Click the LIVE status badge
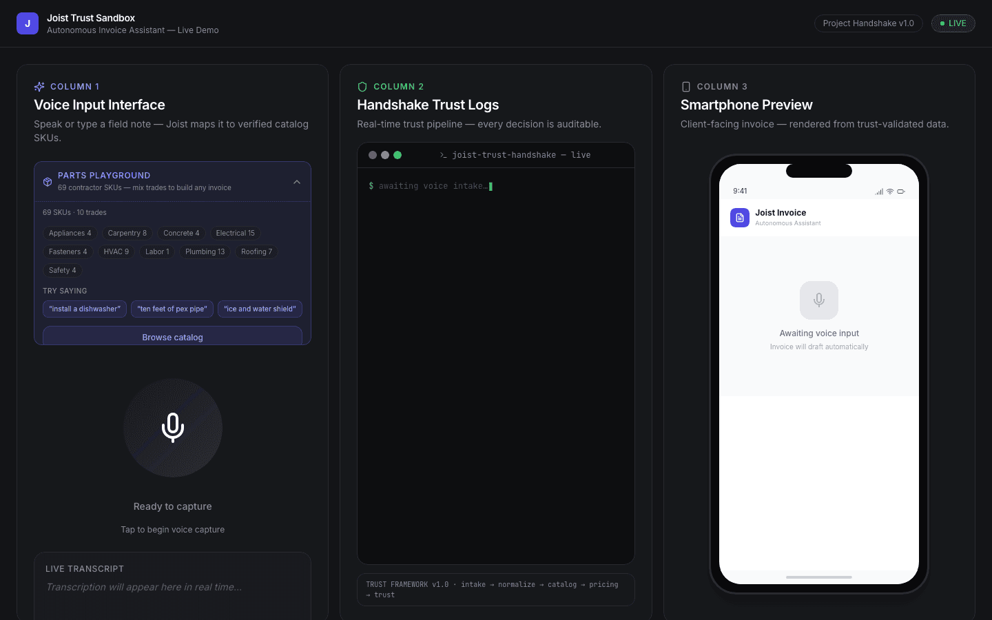Screen dimensions: 992x620 click(x=953, y=23)
